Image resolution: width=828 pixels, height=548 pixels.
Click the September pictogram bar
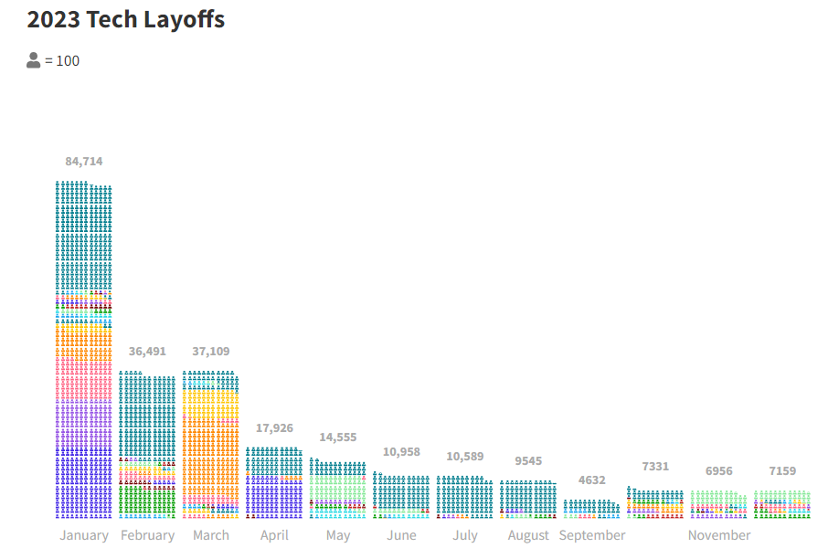(591, 509)
